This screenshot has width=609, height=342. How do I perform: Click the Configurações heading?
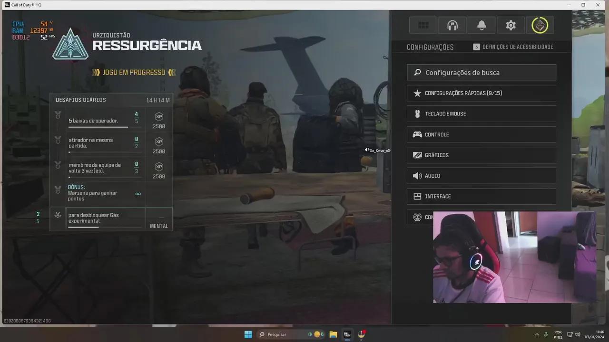(430, 47)
